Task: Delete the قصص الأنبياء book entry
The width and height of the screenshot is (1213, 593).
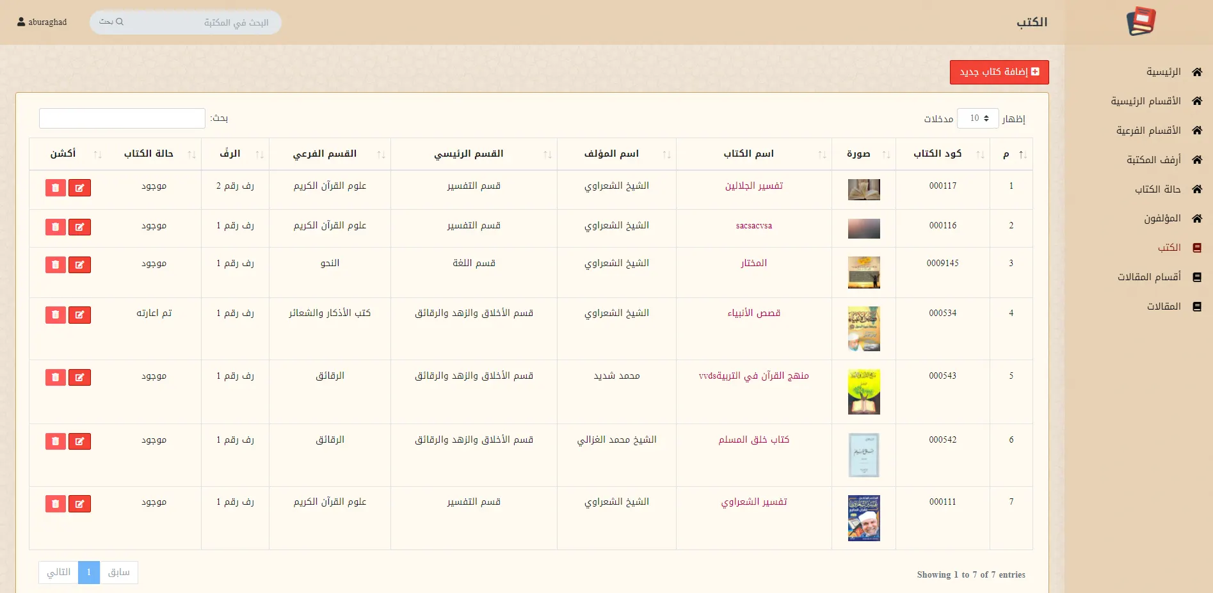Action: pyautogui.click(x=56, y=315)
